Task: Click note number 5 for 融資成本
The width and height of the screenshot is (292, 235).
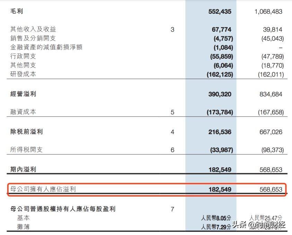Action: coord(172,112)
